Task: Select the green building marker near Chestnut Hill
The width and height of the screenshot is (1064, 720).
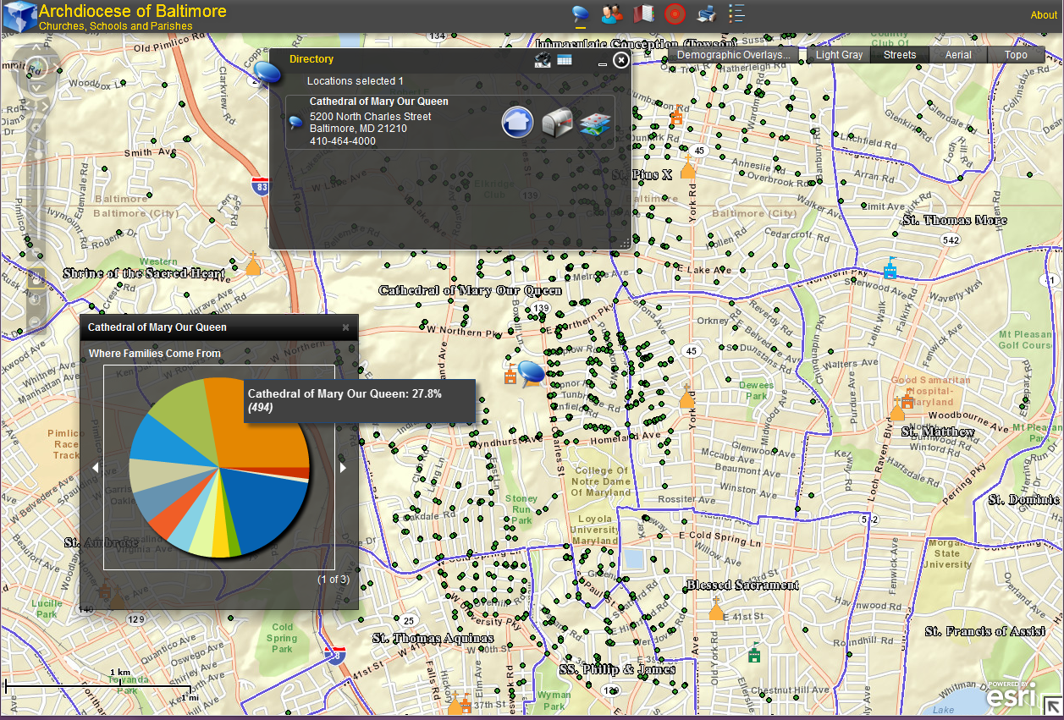Action: (x=754, y=653)
